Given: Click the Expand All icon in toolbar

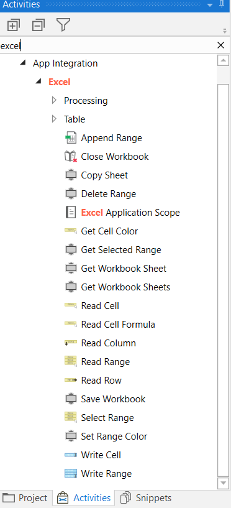Looking at the screenshot, I should (13, 25).
